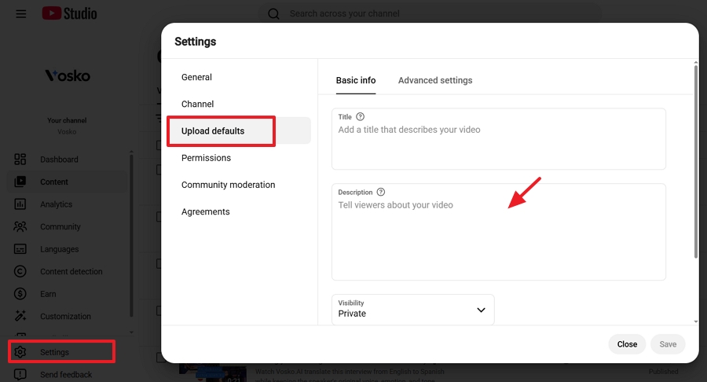Click into the Title text field

click(x=498, y=139)
